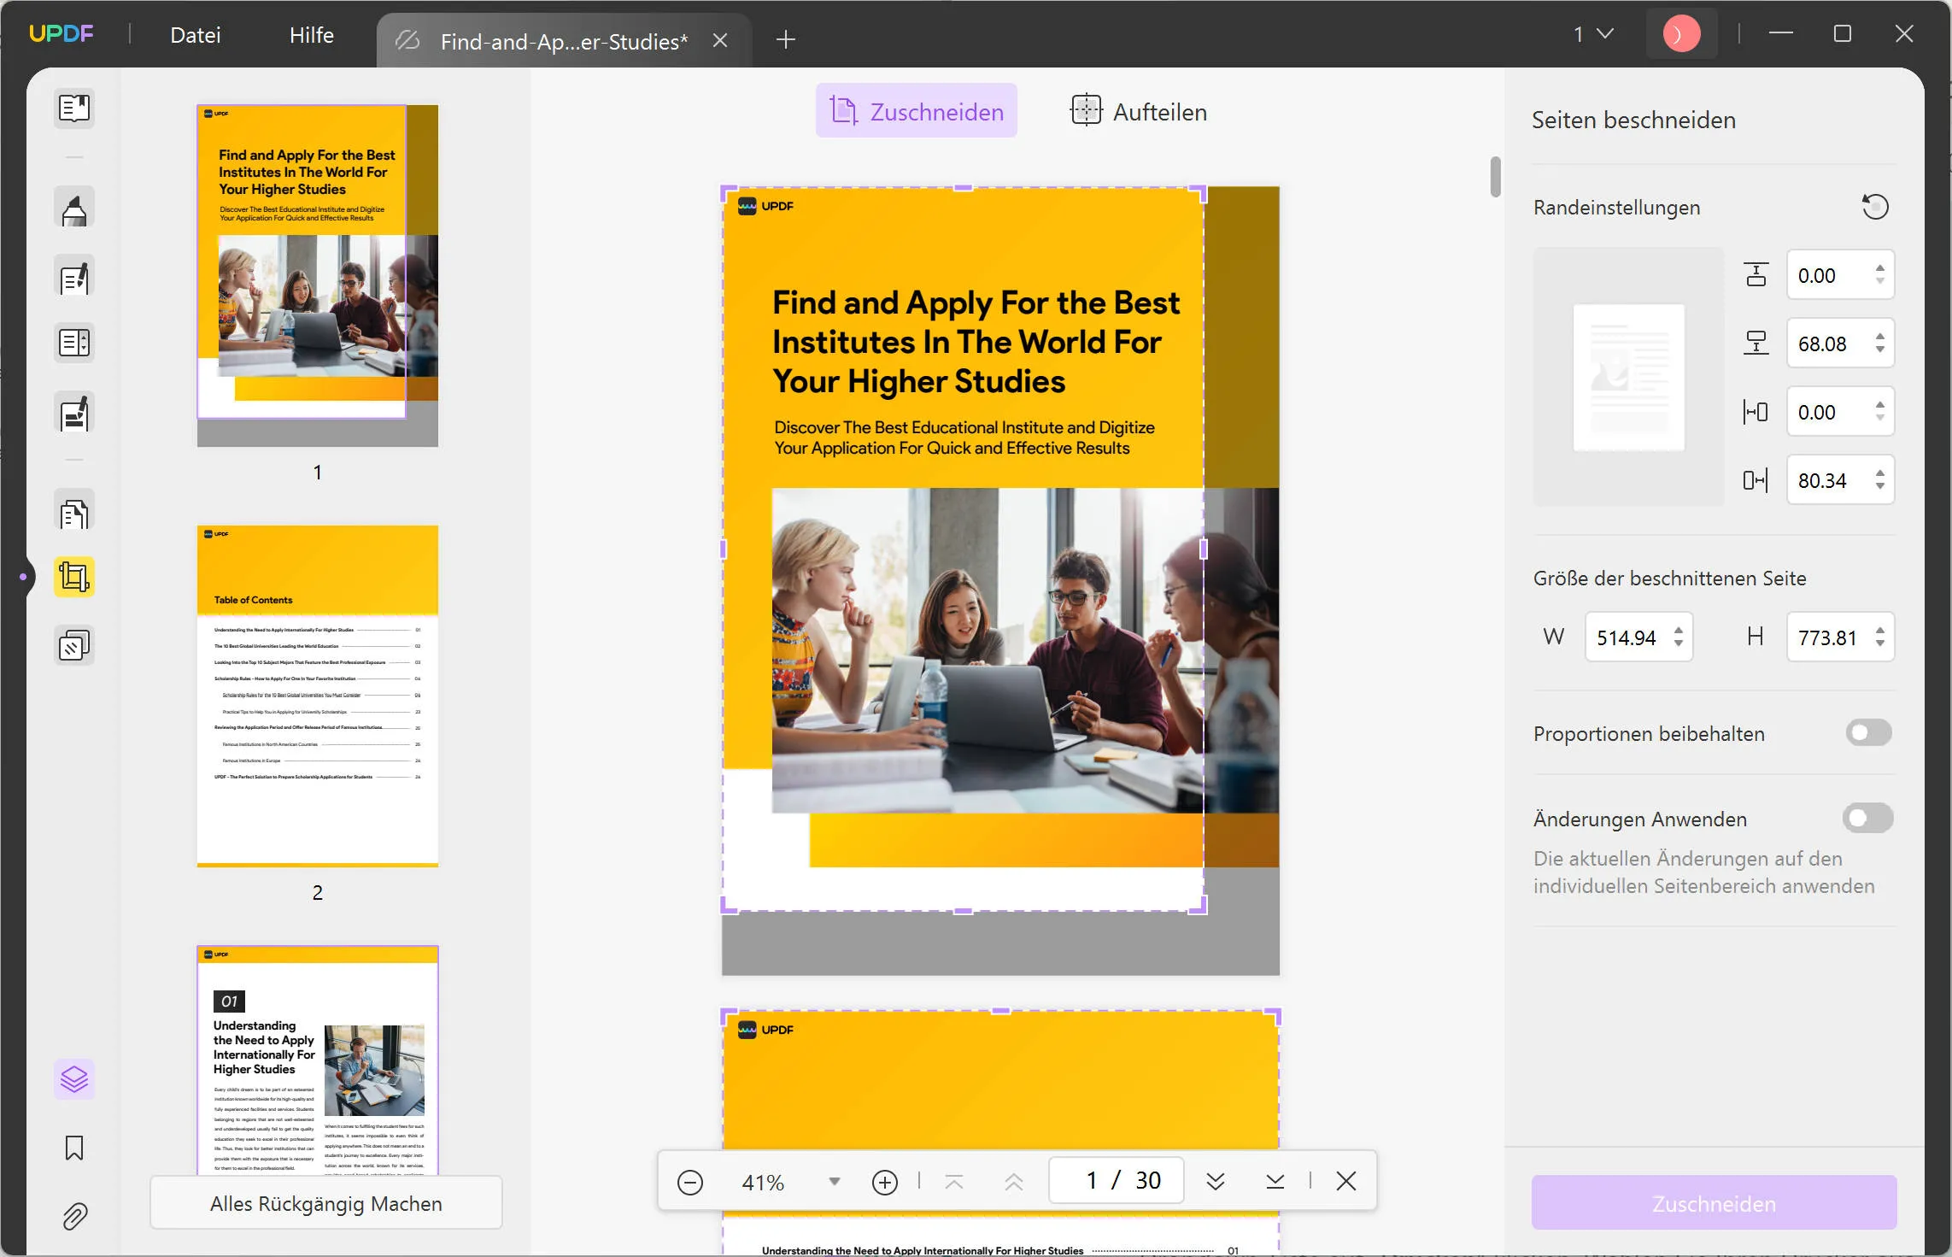This screenshot has height=1257, width=1952.
Task: Open the Attachments paperclip panel
Action: coord(74,1215)
